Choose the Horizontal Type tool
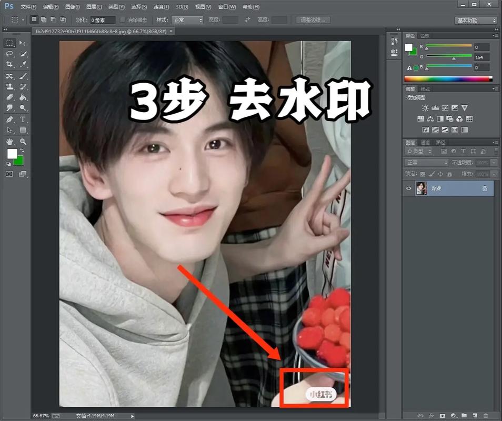The height and width of the screenshot is (421, 502). coord(23,119)
